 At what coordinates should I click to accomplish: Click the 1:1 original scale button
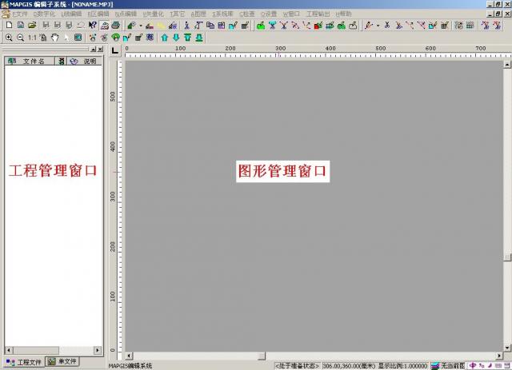(32, 38)
